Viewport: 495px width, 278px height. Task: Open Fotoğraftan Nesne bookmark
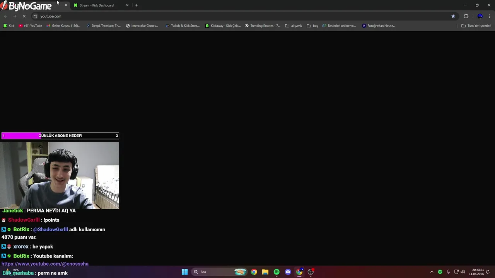pos(379,26)
